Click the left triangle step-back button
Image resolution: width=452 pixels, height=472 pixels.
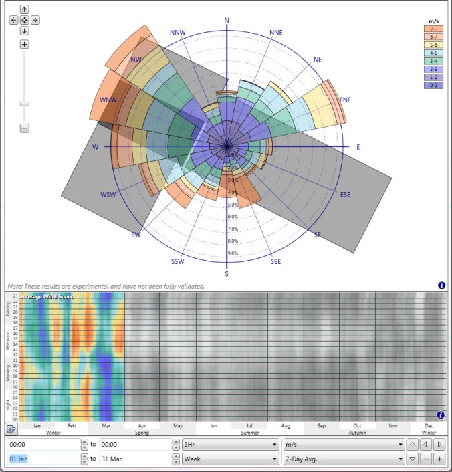point(426,444)
